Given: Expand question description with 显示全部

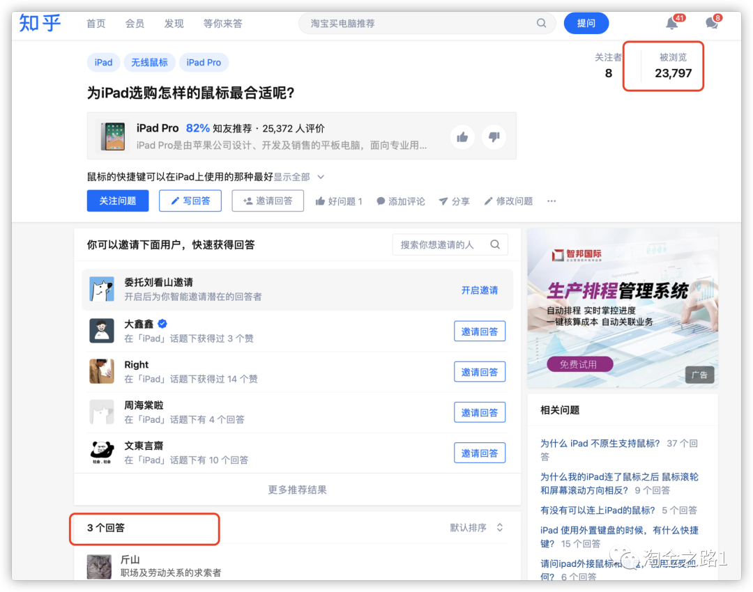Looking at the screenshot, I should coord(298,177).
